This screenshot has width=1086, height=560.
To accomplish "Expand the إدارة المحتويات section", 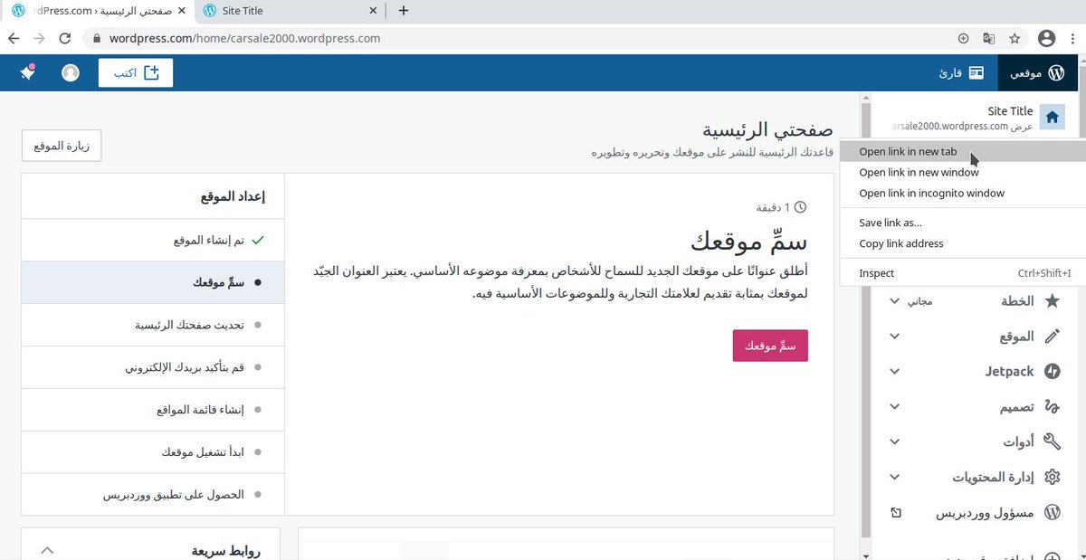I will (x=894, y=478).
